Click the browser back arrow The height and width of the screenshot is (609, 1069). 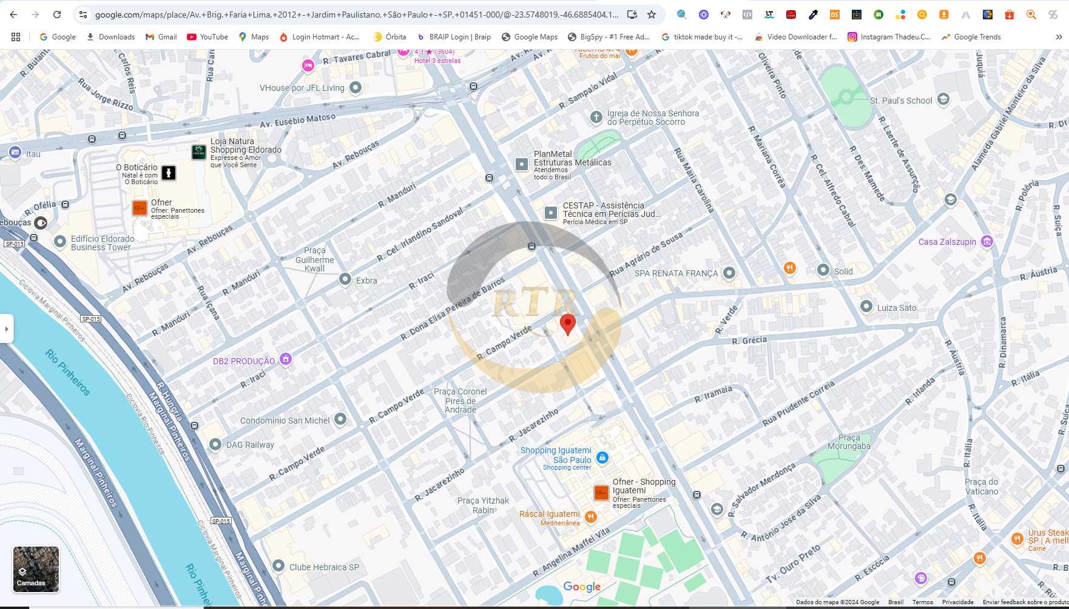tap(13, 15)
